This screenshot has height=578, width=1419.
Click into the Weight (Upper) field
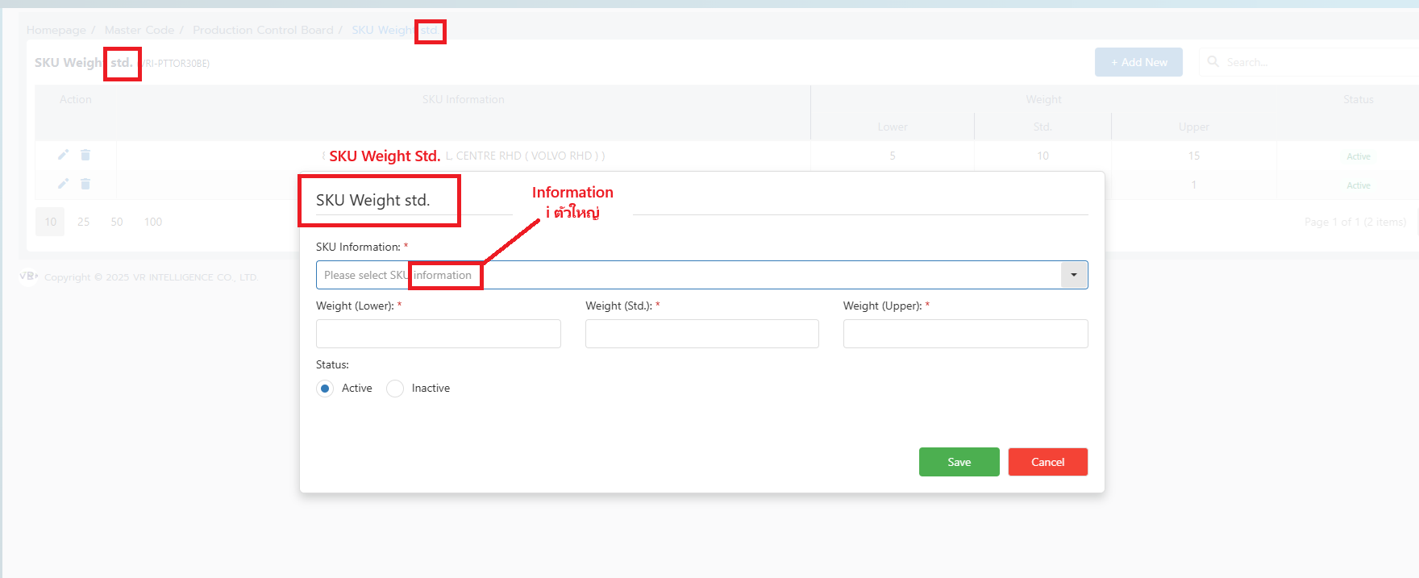coord(965,334)
